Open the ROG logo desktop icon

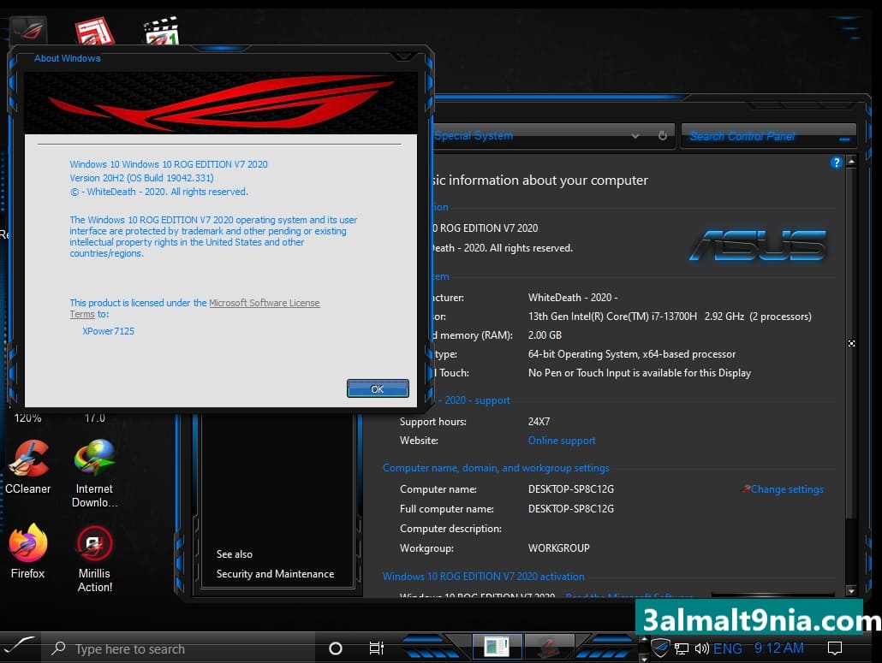(29, 30)
